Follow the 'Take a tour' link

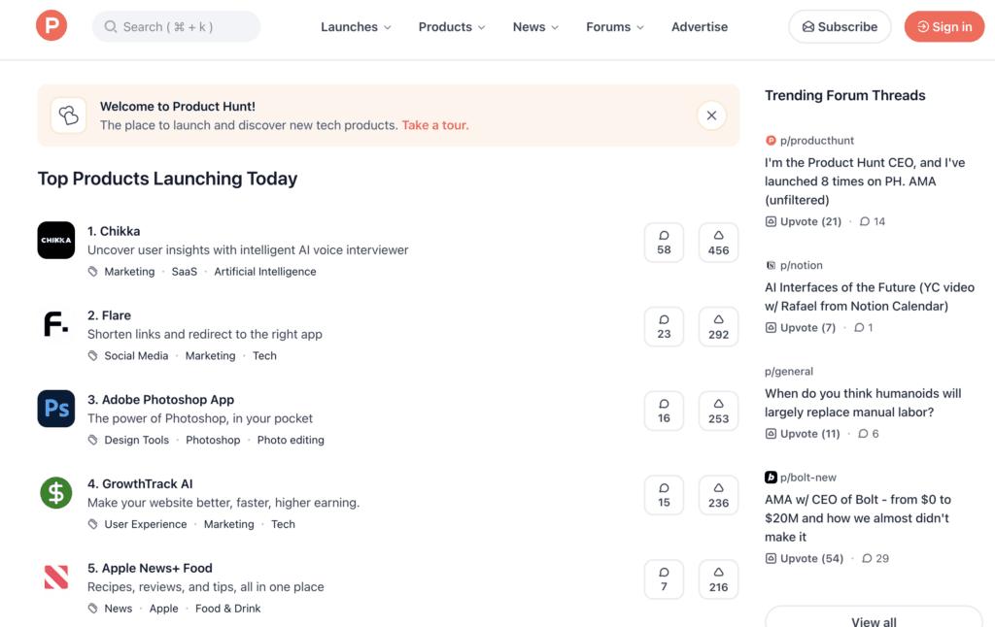[434, 125]
